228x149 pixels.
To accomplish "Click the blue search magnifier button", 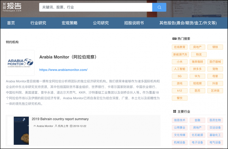I will 159,7.
